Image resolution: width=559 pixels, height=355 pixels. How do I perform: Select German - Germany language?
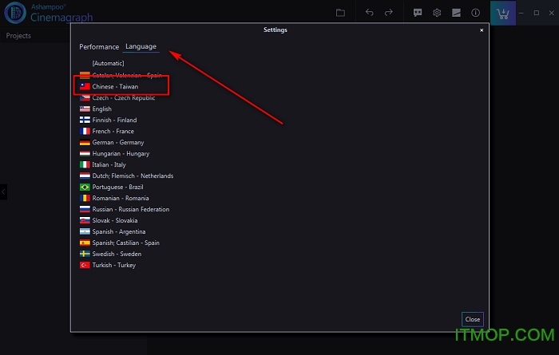pyautogui.click(x=117, y=143)
